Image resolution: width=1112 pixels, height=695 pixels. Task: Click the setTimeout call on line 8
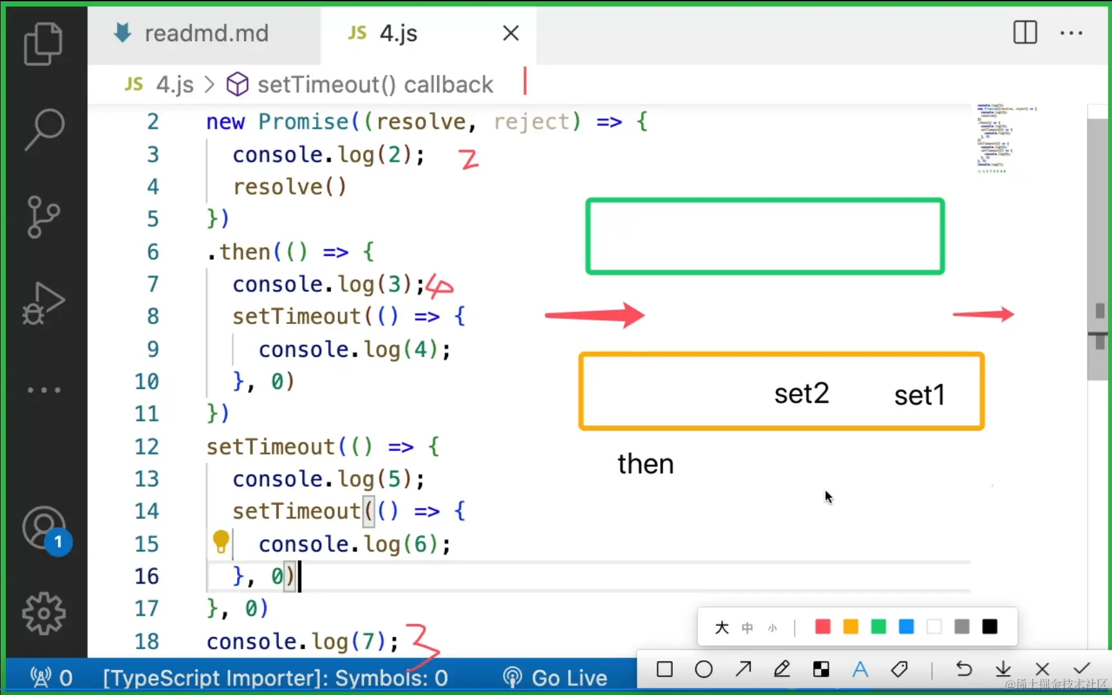click(296, 316)
